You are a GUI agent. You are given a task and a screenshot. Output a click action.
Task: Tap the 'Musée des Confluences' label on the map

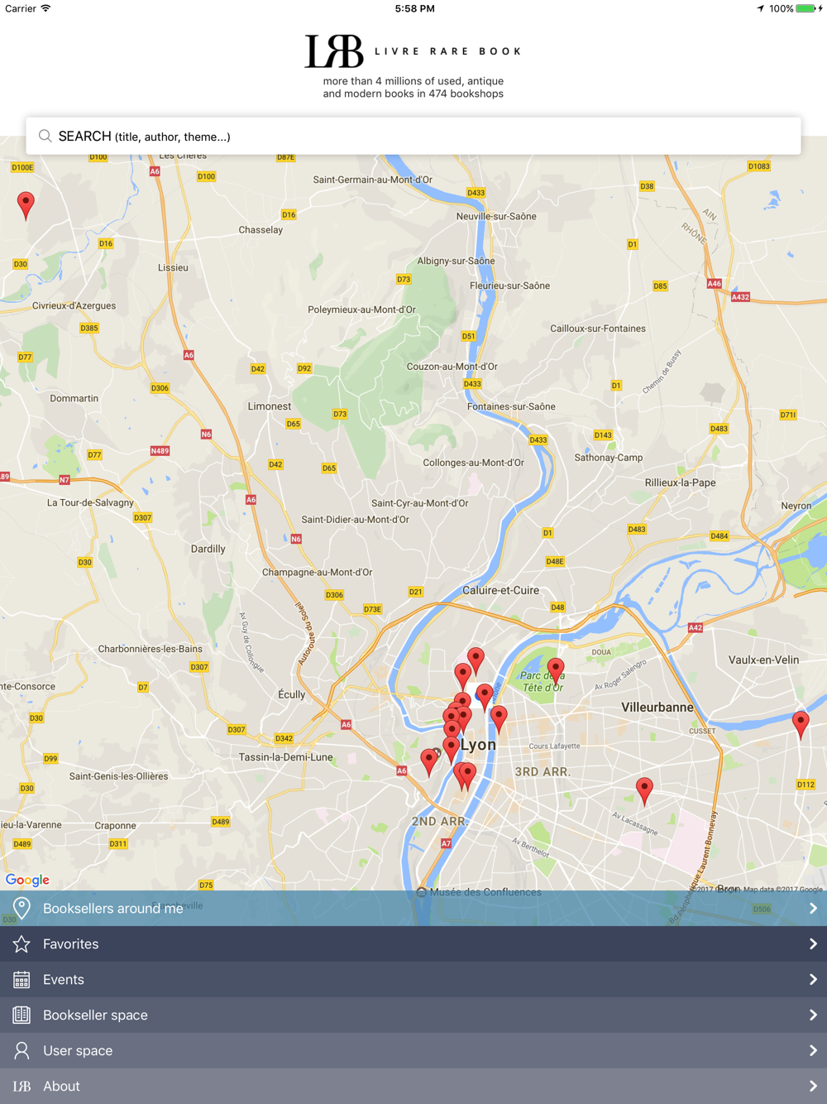point(485,892)
